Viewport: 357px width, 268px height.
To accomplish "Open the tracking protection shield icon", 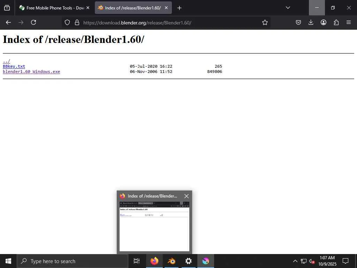I will [x=67, y=22].
